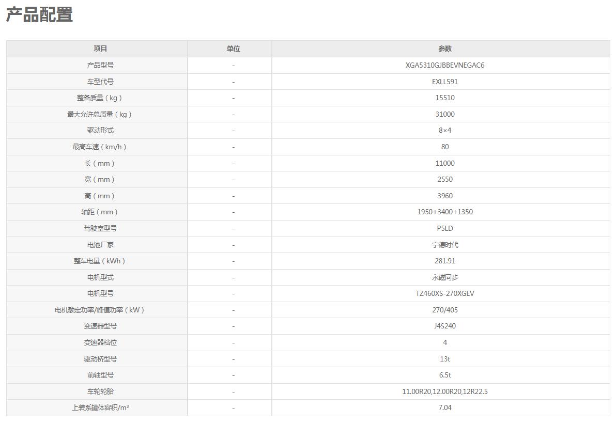Select the 1950+3400+1350 wheelbase value
Image resolution: width=616 pixels, height=425 pixels.
444,212
